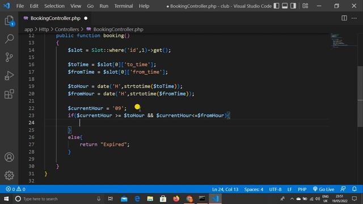Toggle secondary side bar layout icon
Viewport: 363px width, 204px height.
click(x=293, y=6)
